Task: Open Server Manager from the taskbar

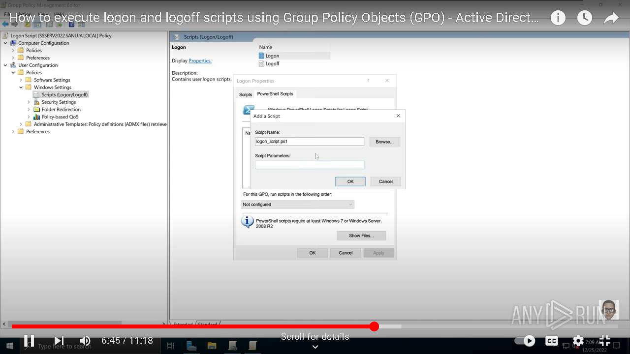Action: [191, 346]
